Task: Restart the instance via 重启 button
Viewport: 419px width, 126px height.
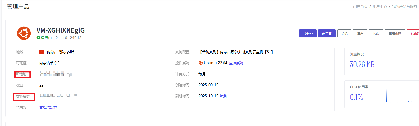Action: pos(360,34)
